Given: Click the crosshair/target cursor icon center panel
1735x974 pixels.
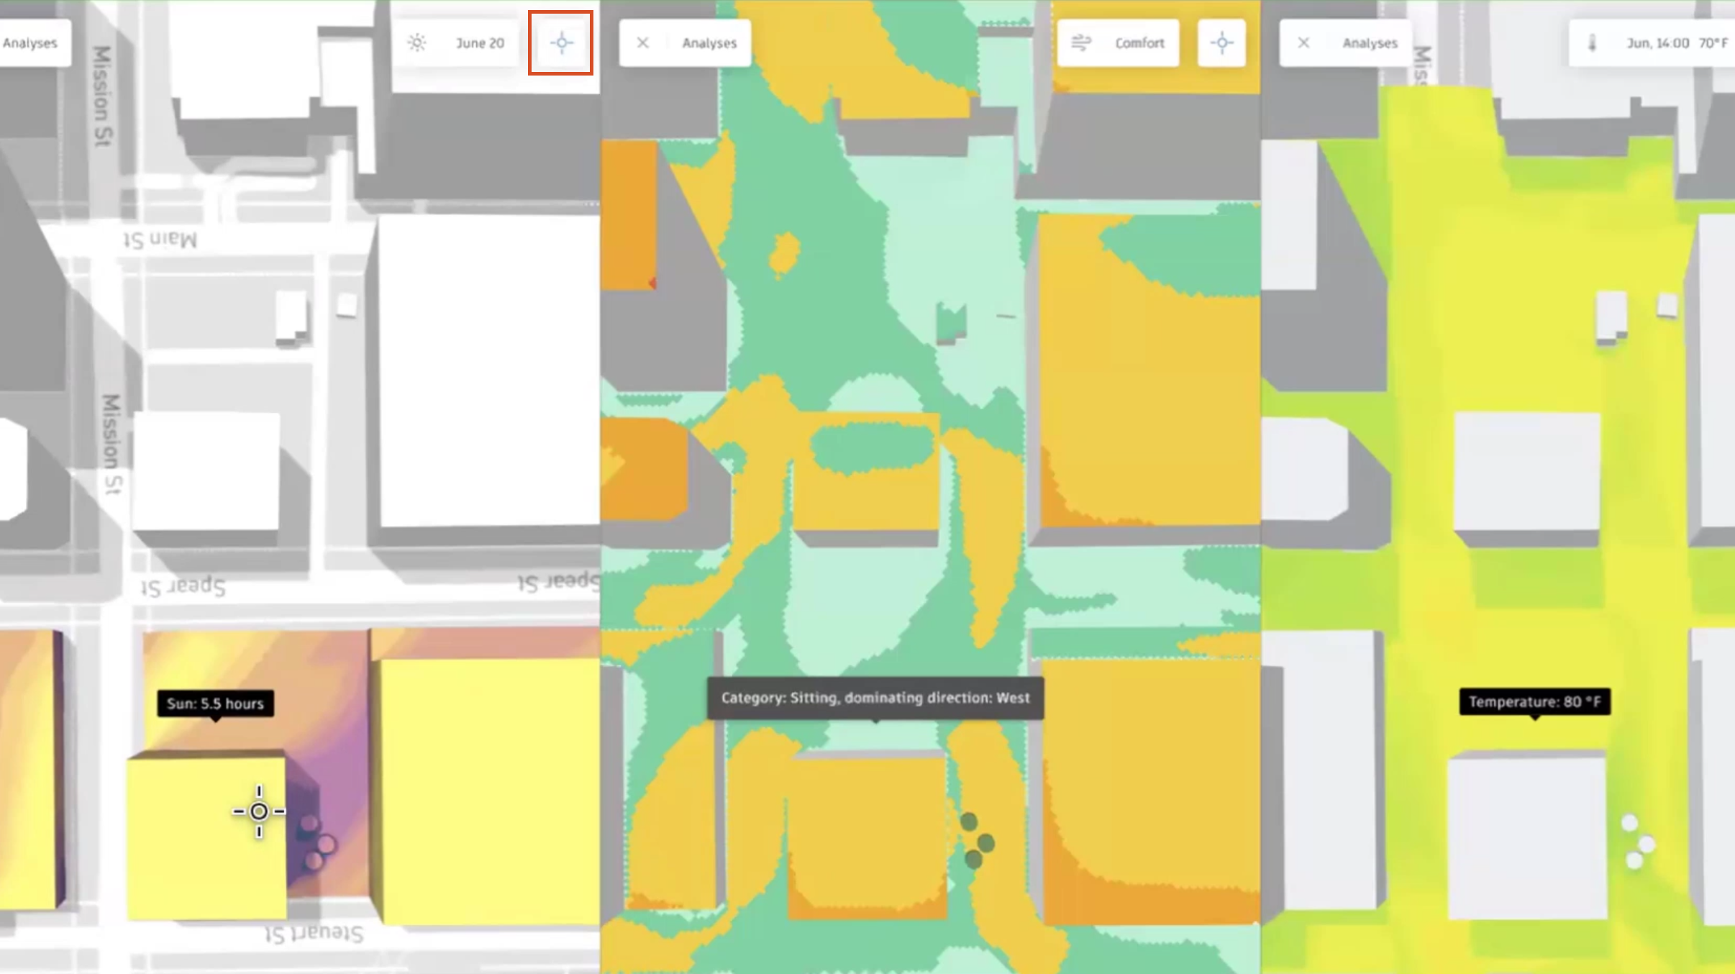Looking at the screenshot, I should [x=1221, y=43].
